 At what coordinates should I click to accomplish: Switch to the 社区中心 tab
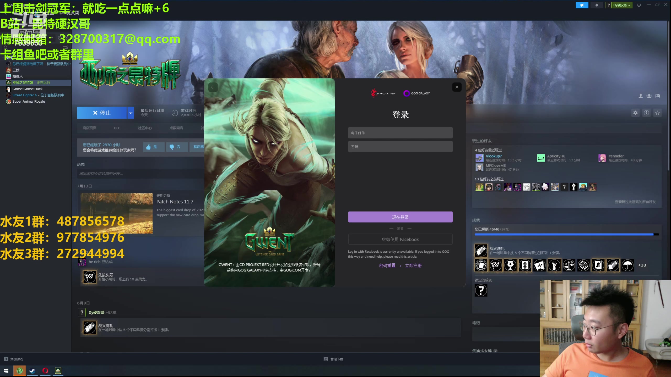pos(145,128)
